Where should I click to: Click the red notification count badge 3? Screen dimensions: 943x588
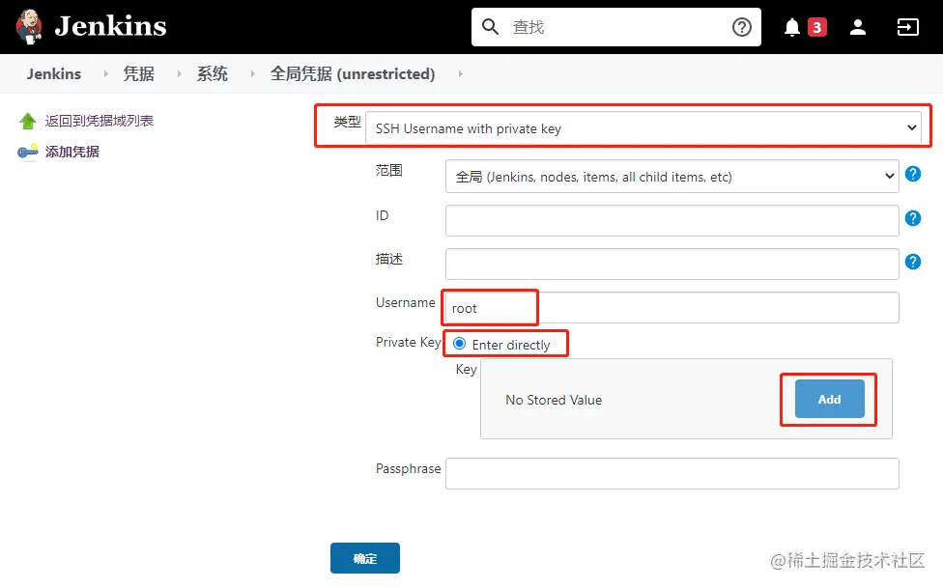[816, 27]
